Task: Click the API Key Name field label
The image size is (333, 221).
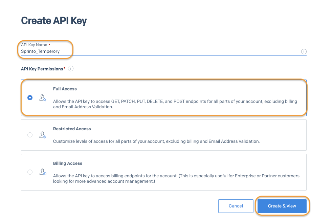Action: (34, 45)
